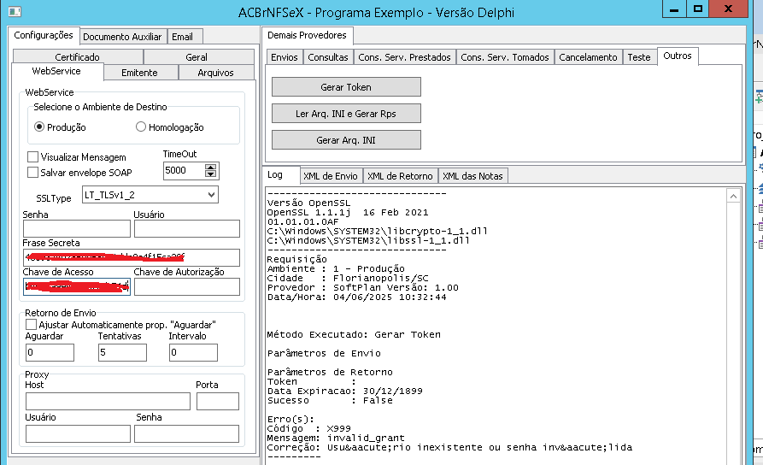This screenshot has height=465, width=763.
Task: Click the Tentativas input field
Action: point(122,352)
